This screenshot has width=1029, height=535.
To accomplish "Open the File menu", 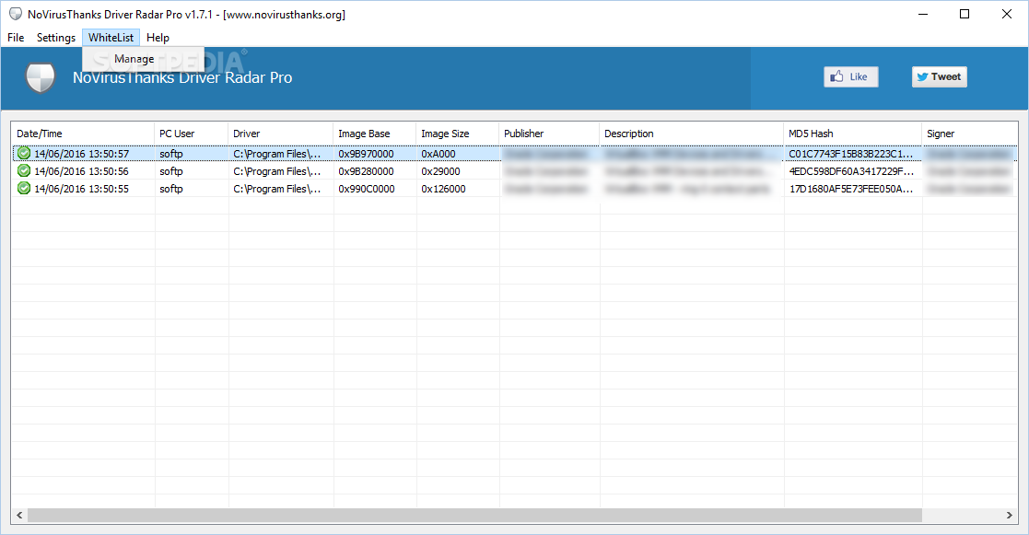I will point(16,38).
